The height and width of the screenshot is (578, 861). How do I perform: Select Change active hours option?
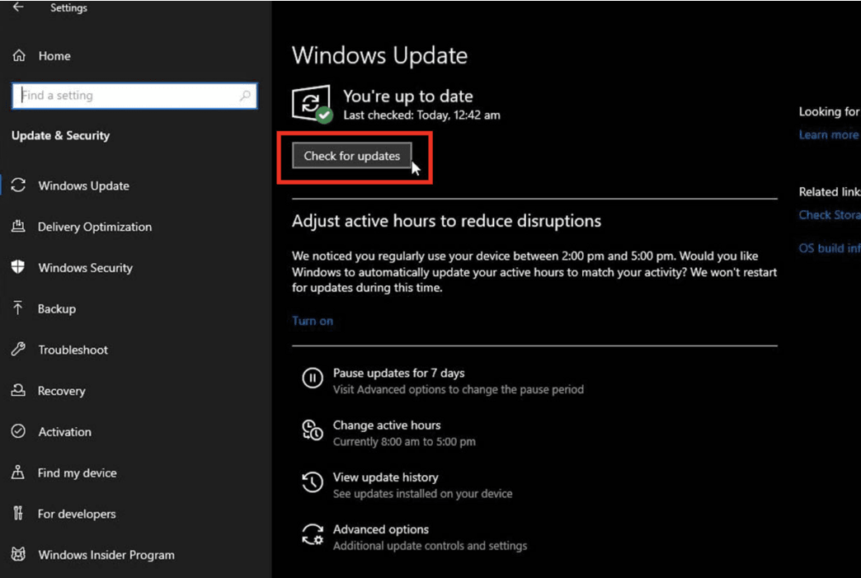pos(387,425)
